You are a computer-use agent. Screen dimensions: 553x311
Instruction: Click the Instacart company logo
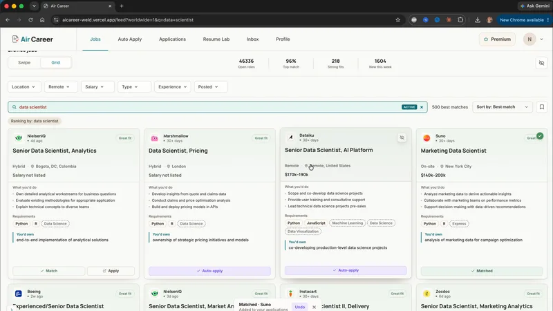click(290, 293)
